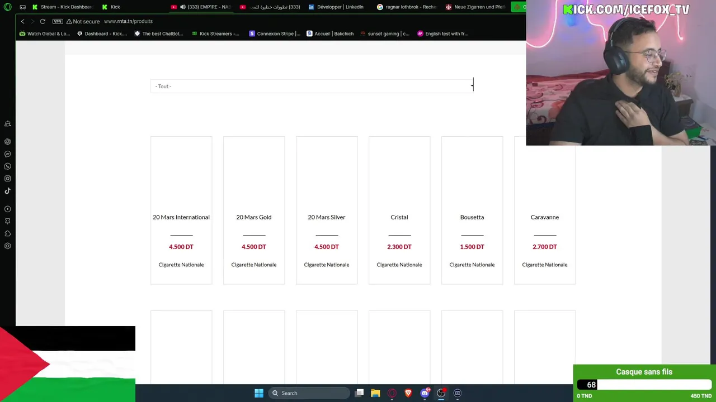Expand the '- Tout -' category dropdown
This screenshot has width=716, height=402.
[312, 86]
